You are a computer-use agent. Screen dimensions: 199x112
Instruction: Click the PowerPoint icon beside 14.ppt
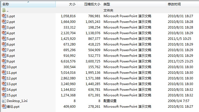click(x=4, y=89)
